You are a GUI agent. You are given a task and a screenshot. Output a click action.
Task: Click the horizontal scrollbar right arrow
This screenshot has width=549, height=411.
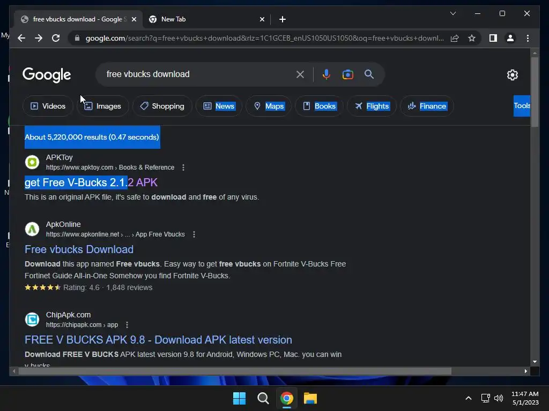[525, 371]
